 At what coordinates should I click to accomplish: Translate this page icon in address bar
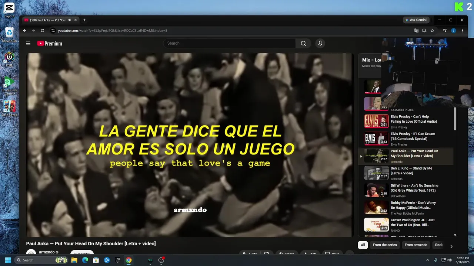point(416,31)
